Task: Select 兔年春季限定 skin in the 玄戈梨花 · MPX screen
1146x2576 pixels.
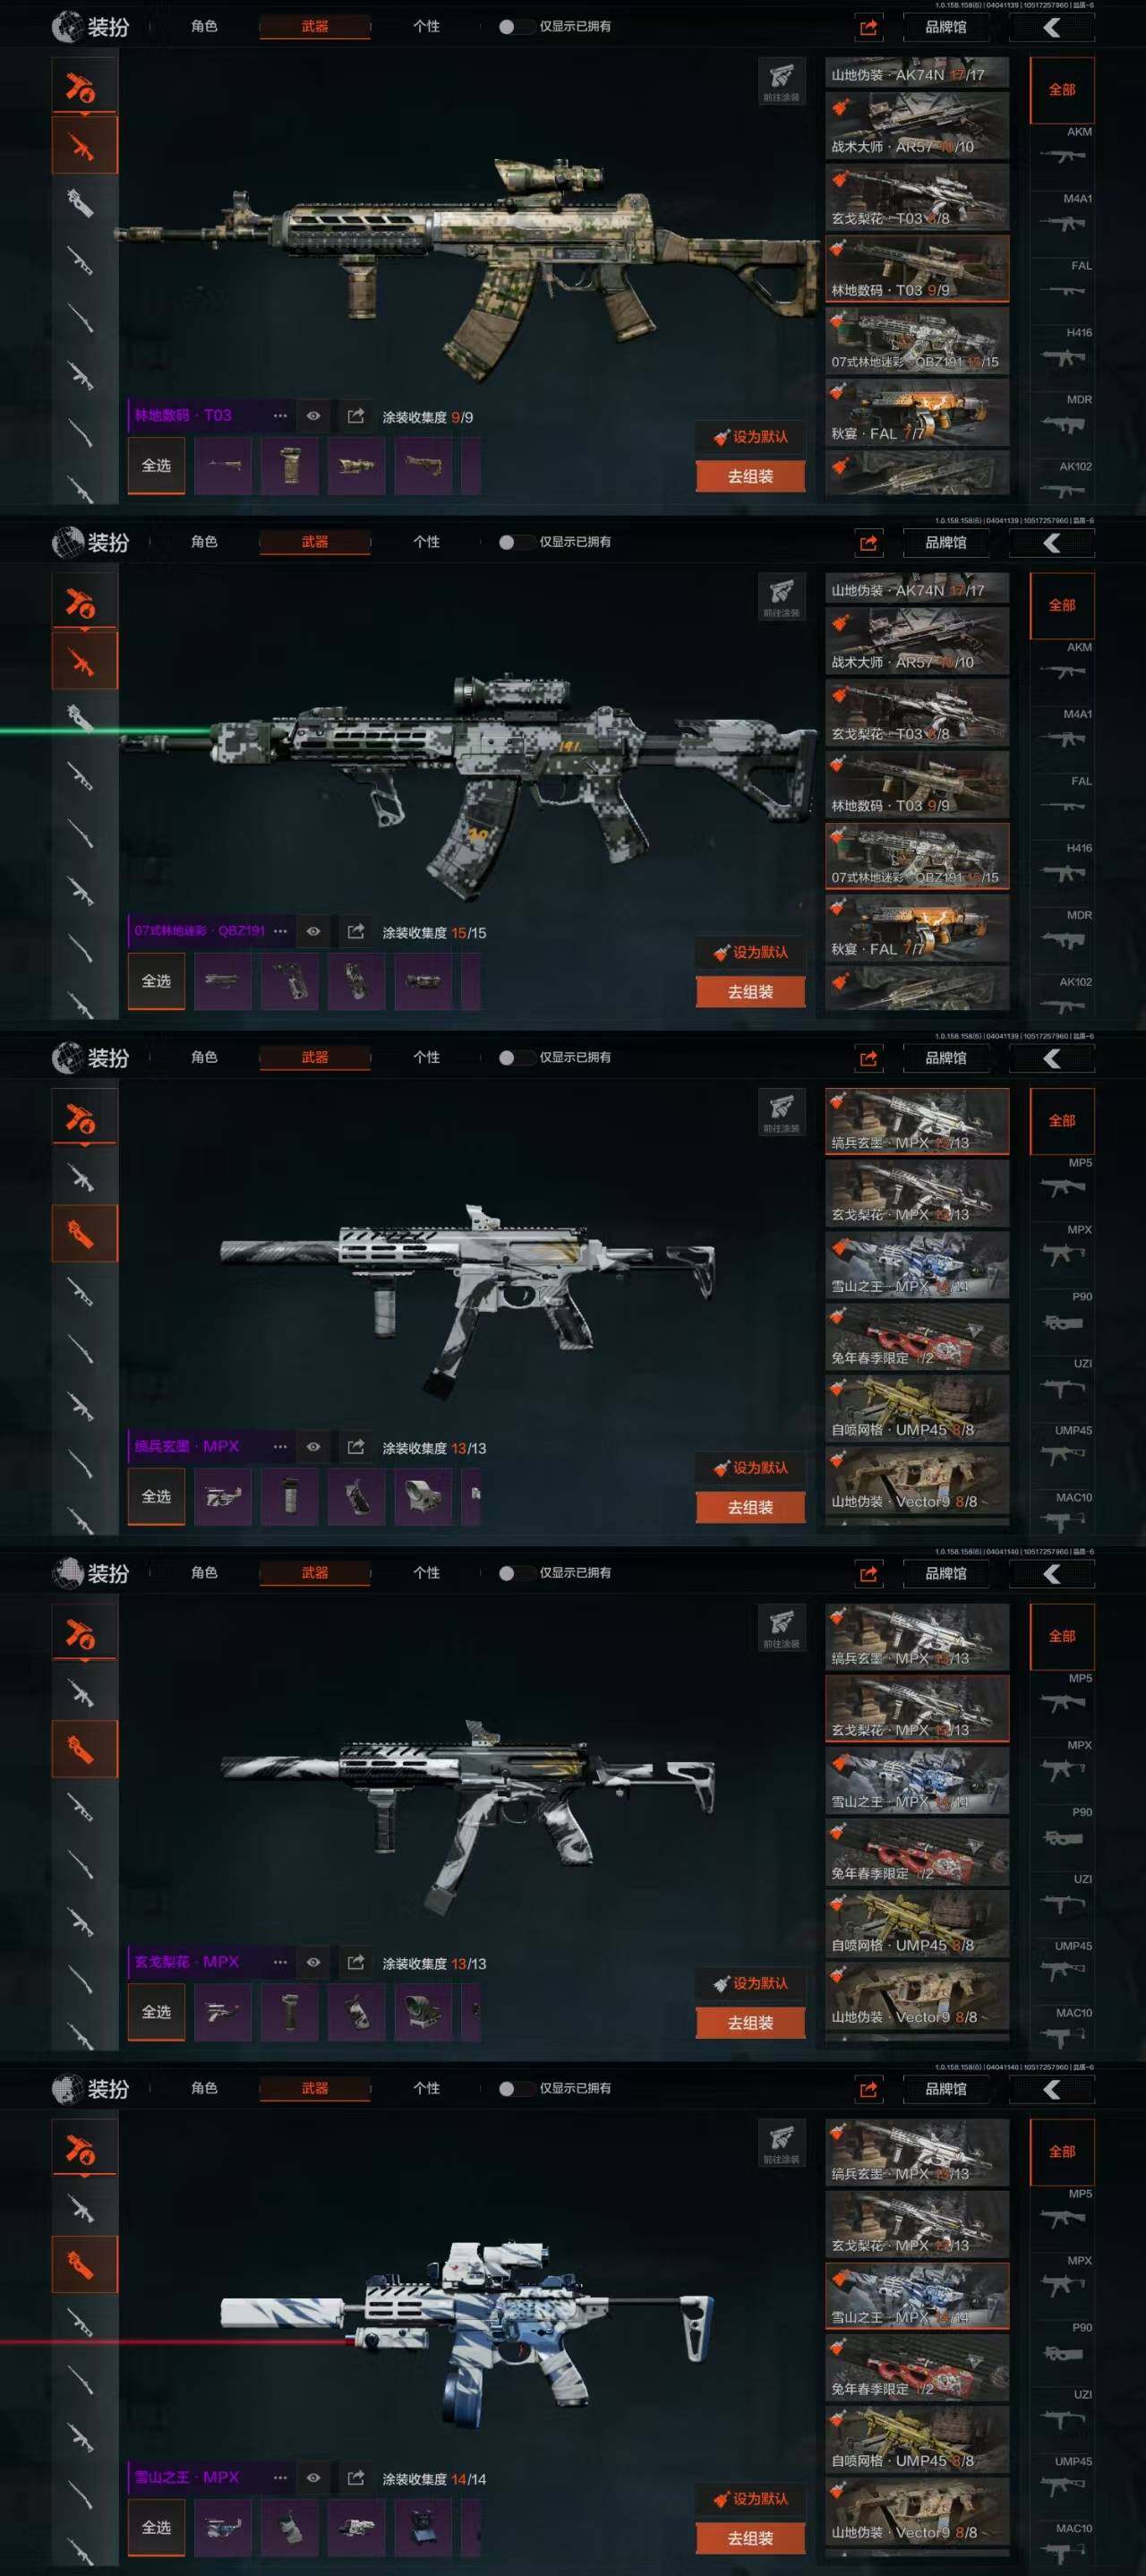Action: [x=917, y=1852]
